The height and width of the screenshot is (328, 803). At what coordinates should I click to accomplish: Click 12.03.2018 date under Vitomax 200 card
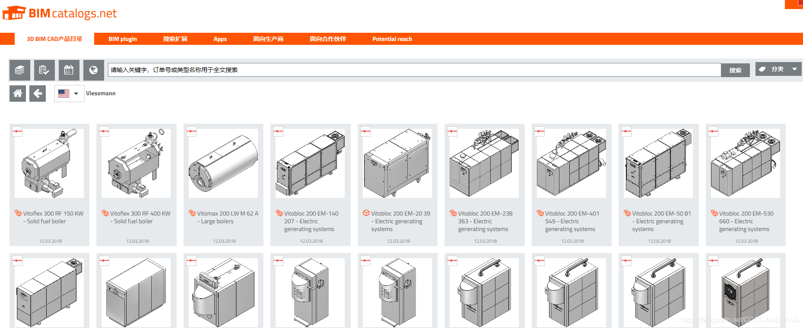coord(224,241)
